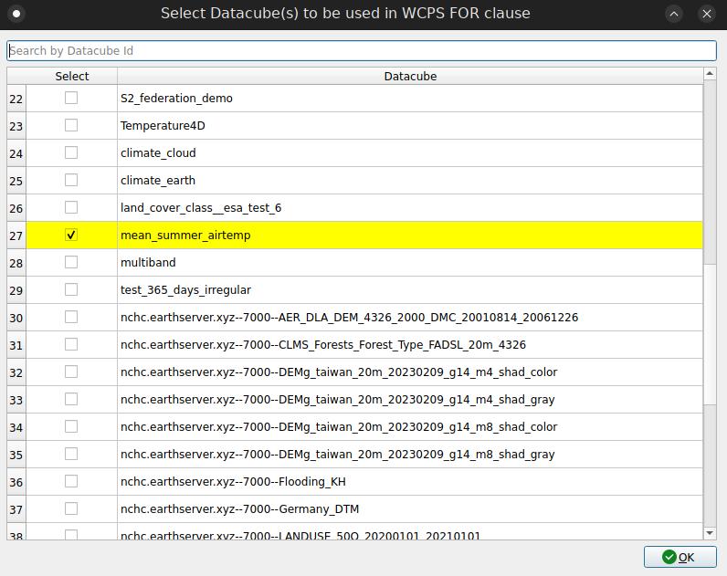Select row header number 37

click(16, 508)
